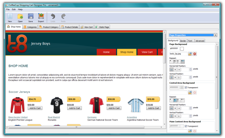The image size is (225, 138).
Task: Open the Edit menu
Action: (x=14, y=9)
